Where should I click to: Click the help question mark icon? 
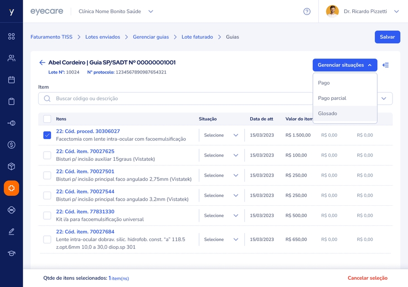pyautogui.click(x=307, y=11)
